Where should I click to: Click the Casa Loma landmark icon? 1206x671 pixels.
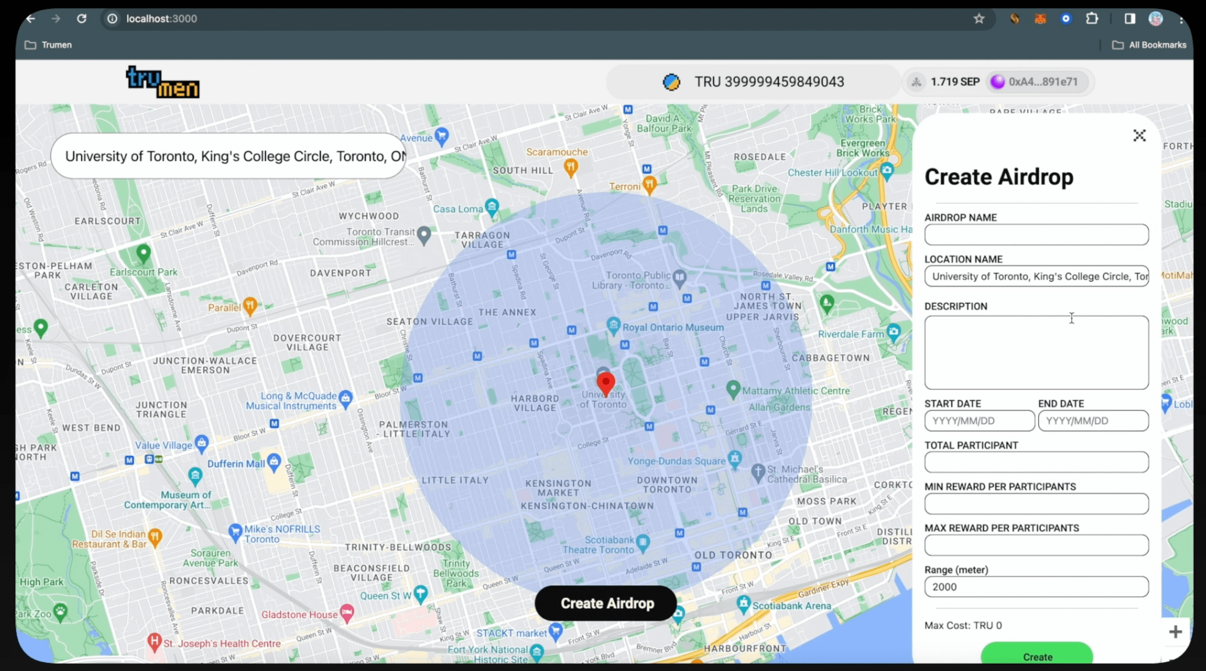pyautogui.click(x=492, y=207)
